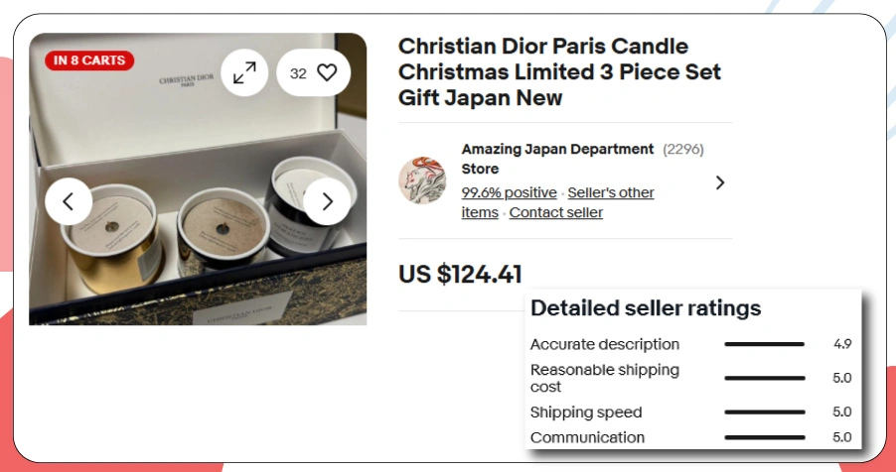Image resolution: width=896 pixels, height=472 pixels.
Task: Click the seller feedback count (2296)
Action: (682, 150)
